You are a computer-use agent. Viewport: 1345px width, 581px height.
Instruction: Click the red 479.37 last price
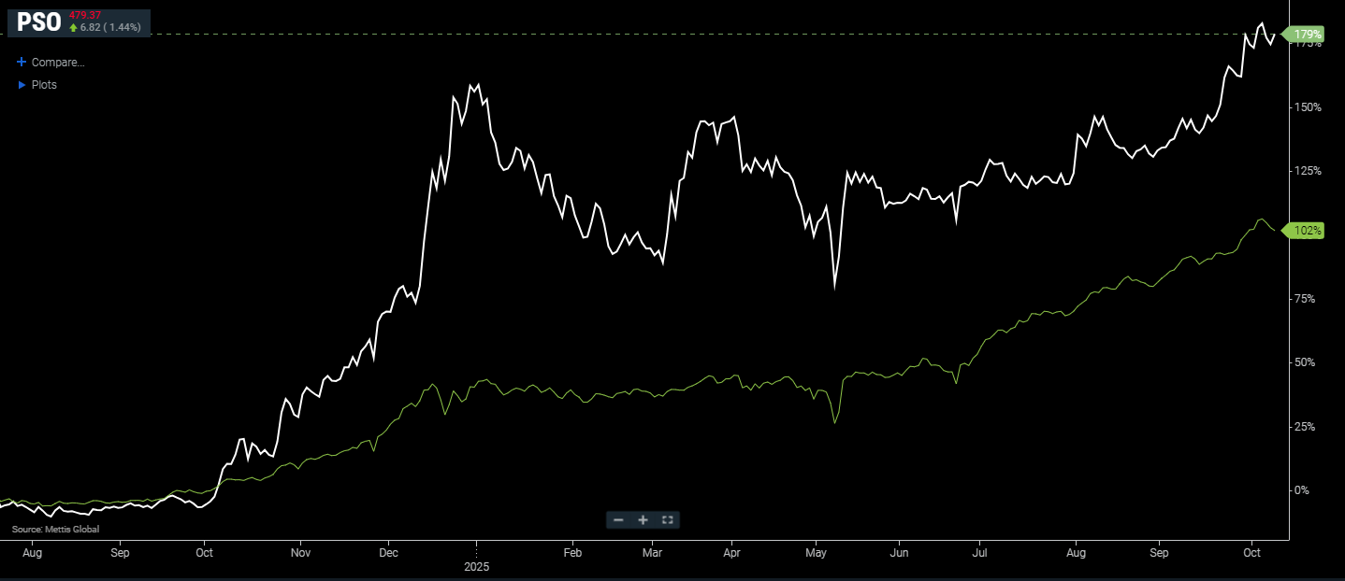(84, 15)
